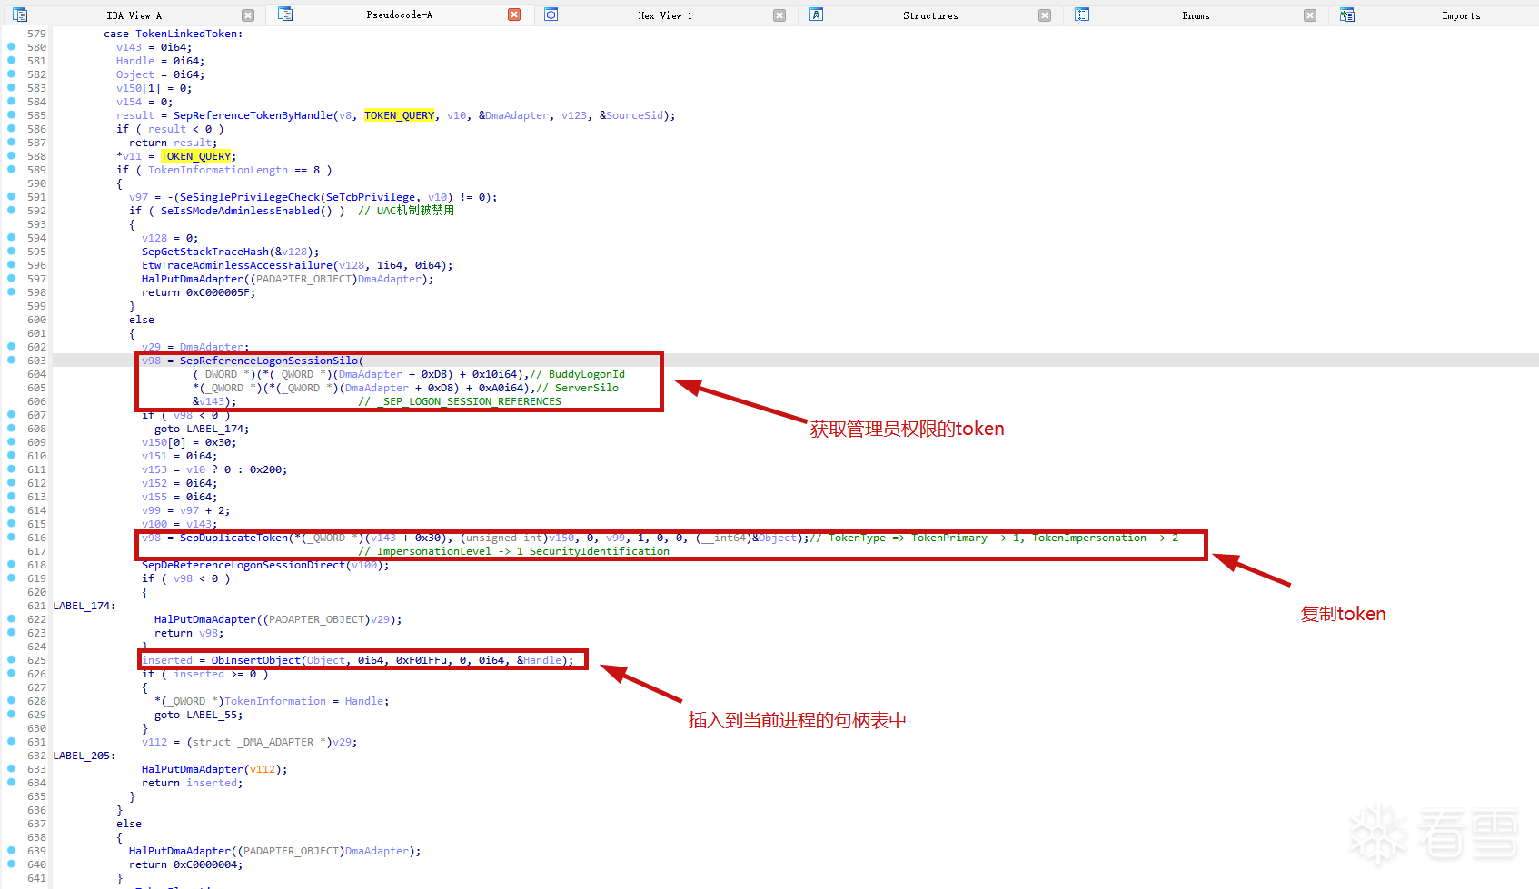Select the highlighted TOKEN_QUERY text on line 585

point(399,115)
